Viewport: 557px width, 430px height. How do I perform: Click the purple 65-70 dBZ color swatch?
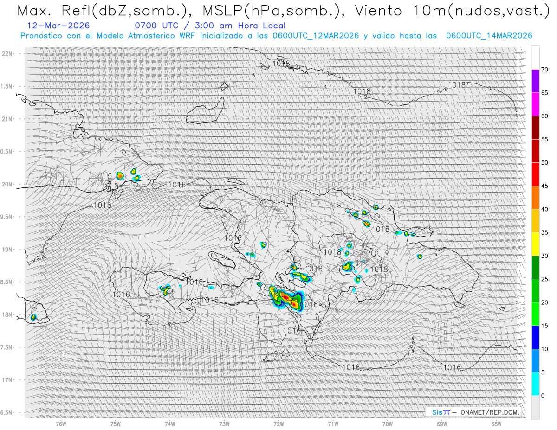[535, 81]
